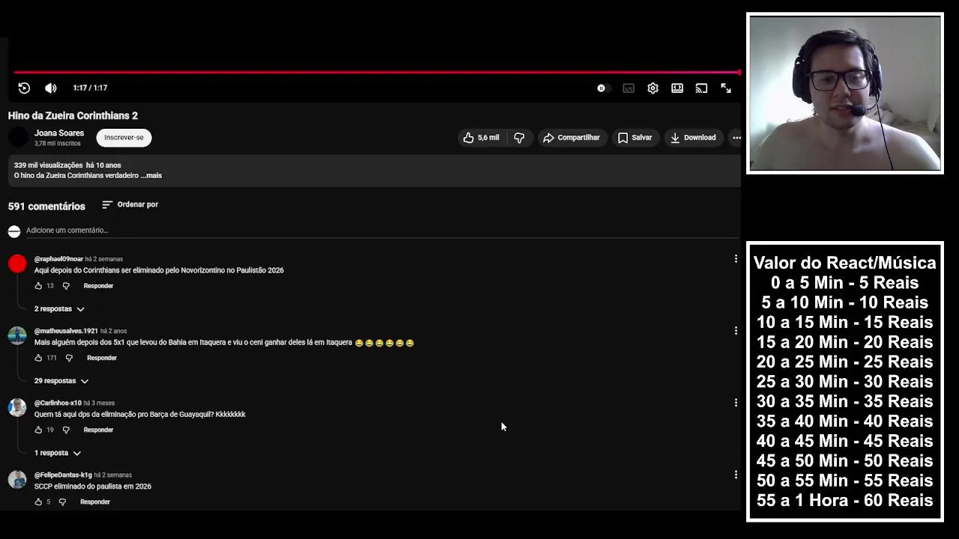This screenshot has height=539, width=959.
Task: Like @FelipeDantas-k1g's comment
Action: [x=38, y=502]
